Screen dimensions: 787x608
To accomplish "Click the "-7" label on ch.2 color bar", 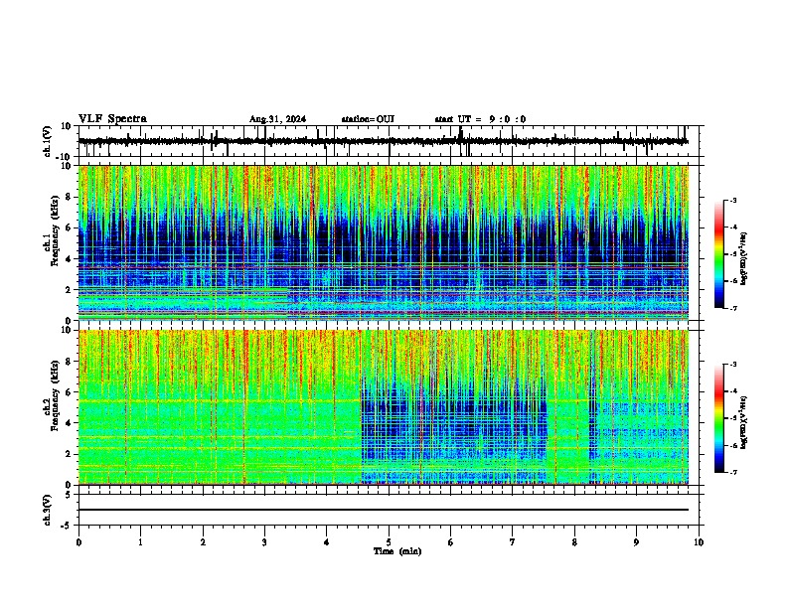I will [x=733, y=473].
